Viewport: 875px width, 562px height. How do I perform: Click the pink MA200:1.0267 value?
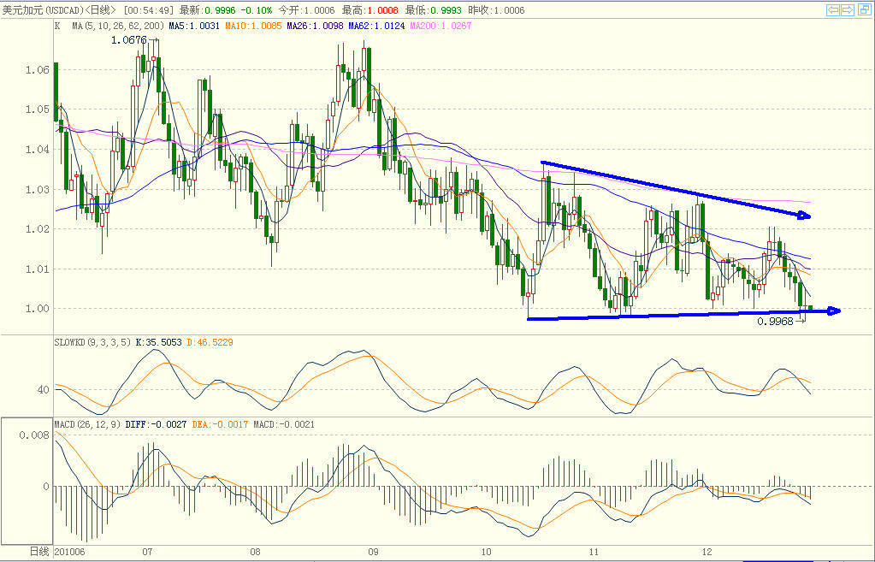coord(440,26)
